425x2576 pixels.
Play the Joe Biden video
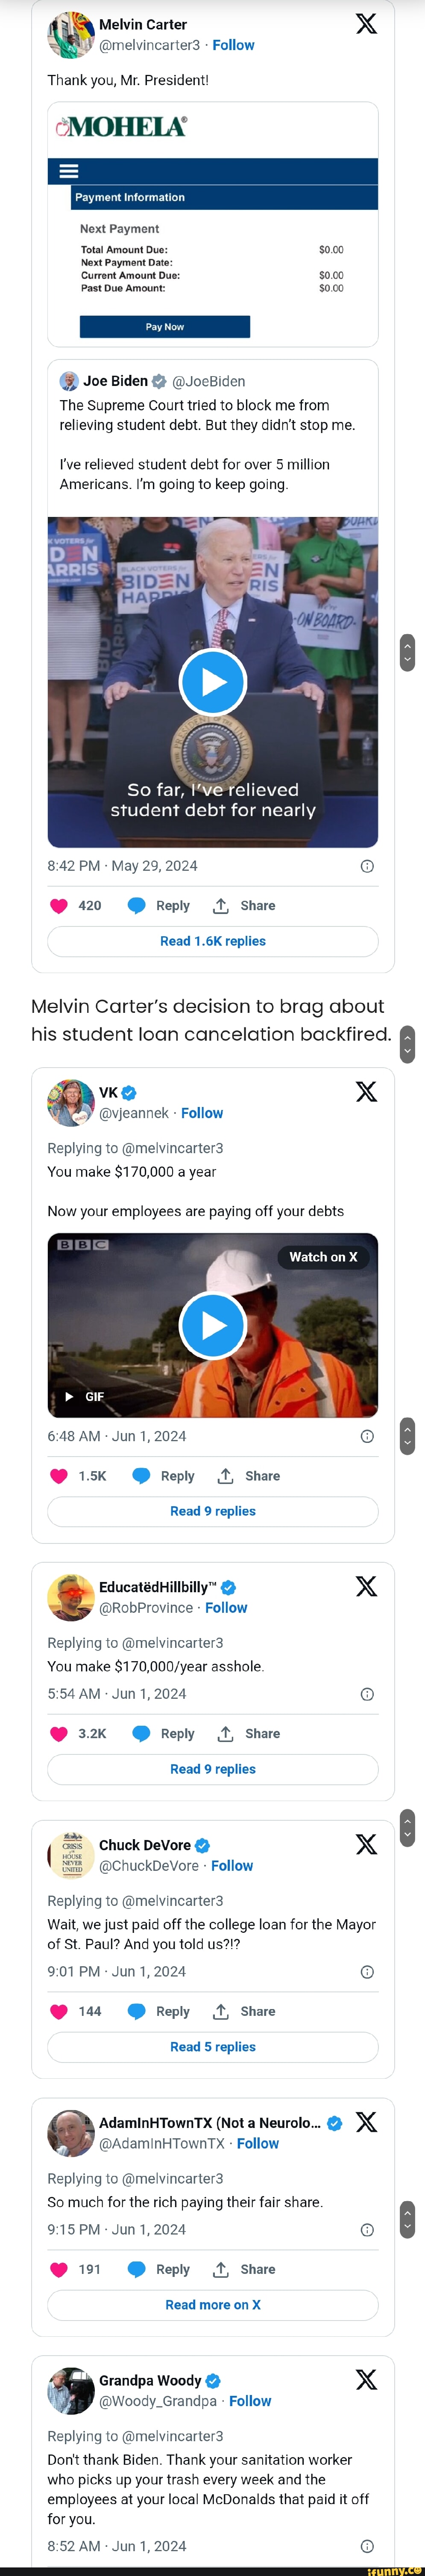pyautogui.click(x=213, y=682)
